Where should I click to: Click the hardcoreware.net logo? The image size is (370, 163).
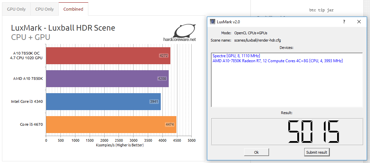(180, 33)
